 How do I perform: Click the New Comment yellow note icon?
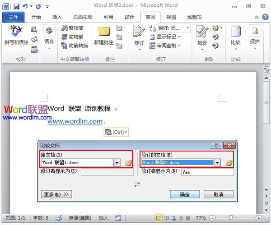[104, 32]
